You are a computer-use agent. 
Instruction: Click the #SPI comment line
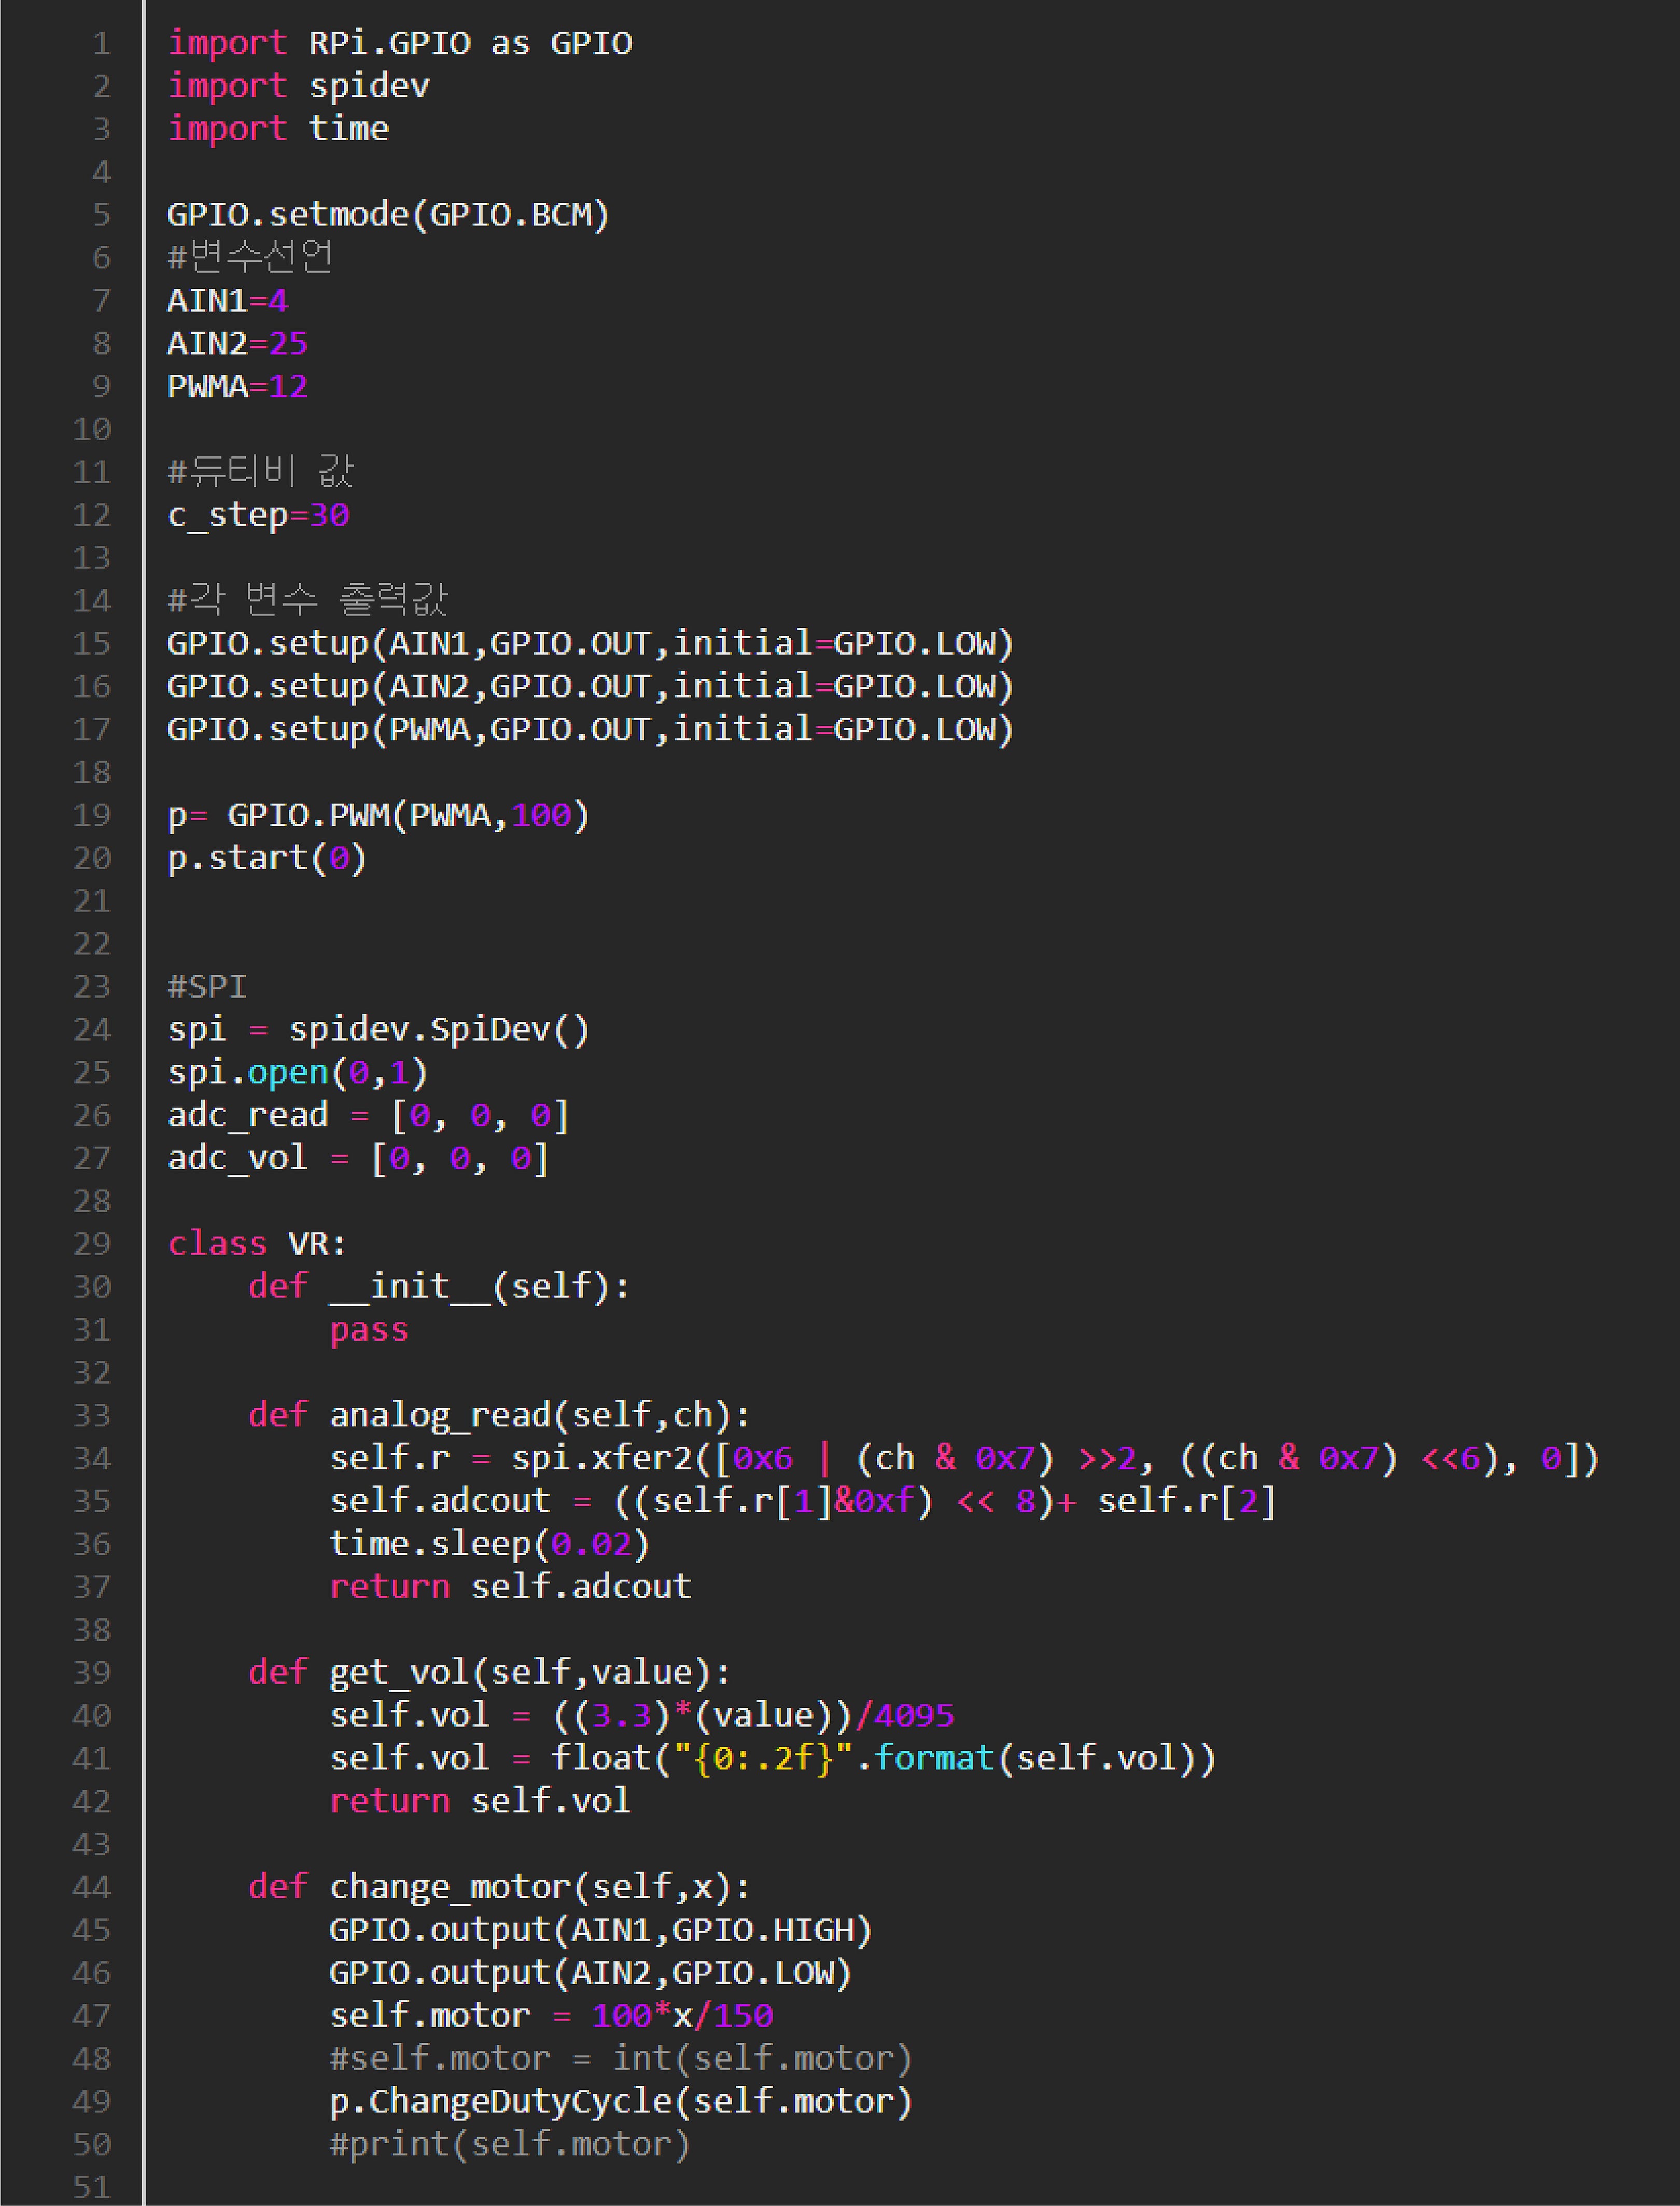click(206, 987)
